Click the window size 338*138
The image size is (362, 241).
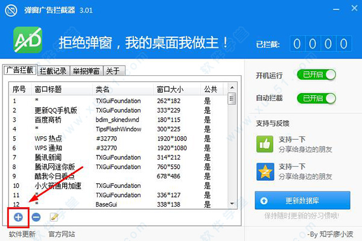tap(168, 204)
